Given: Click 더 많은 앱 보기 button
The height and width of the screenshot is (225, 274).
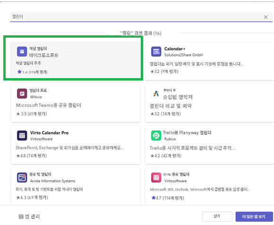Looking at the screenshot, I should tap(254, 217).
